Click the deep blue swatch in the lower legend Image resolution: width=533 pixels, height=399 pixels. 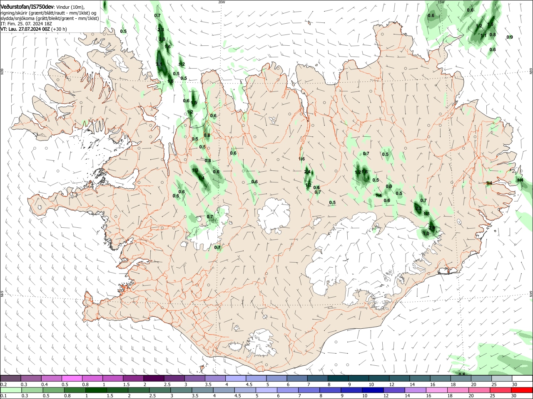373,390
